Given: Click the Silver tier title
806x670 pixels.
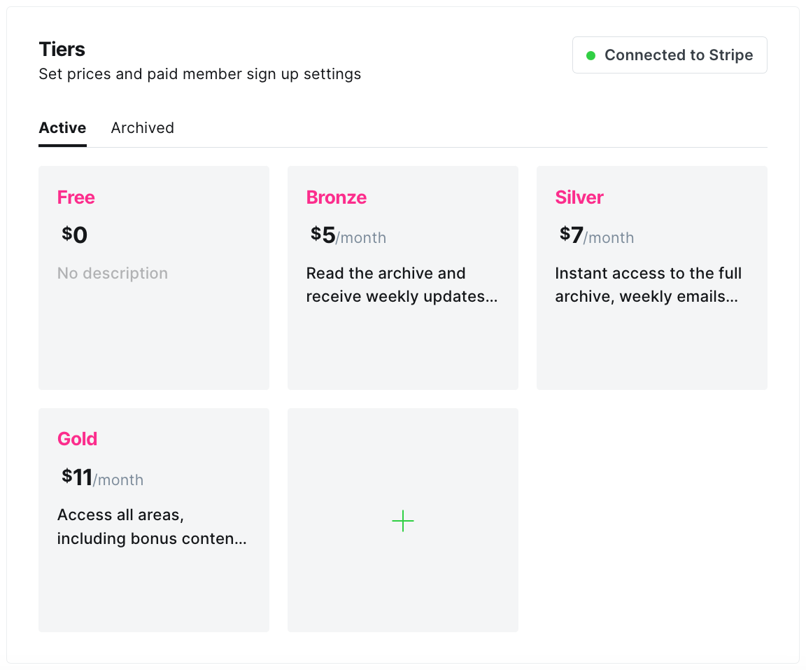Looking at the screenshot, I should 579,197.
